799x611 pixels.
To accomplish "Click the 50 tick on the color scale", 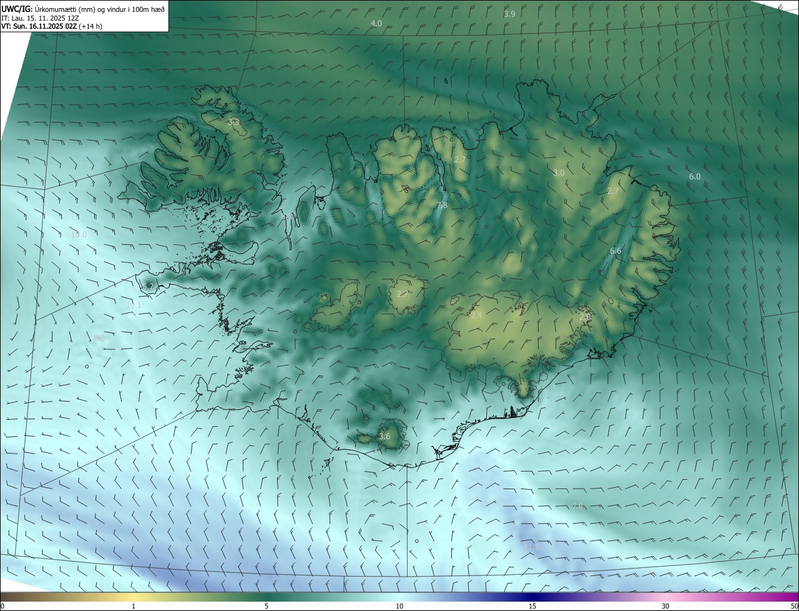I will pos(794,606).
